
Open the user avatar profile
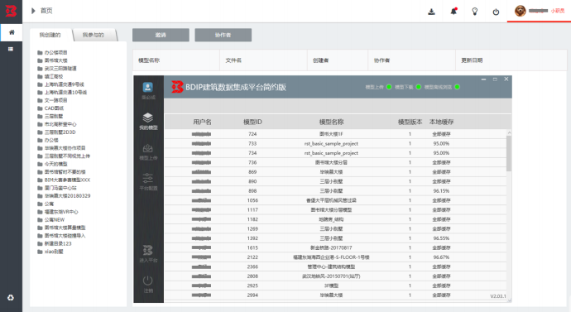[520, 11]
